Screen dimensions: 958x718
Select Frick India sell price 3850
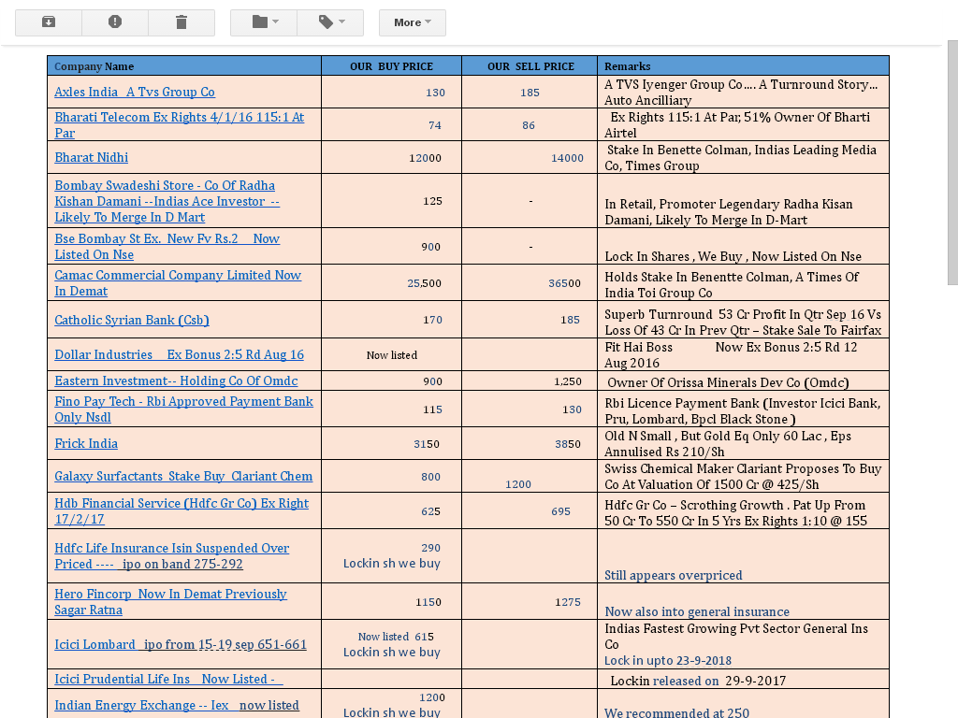click(568, 444)
